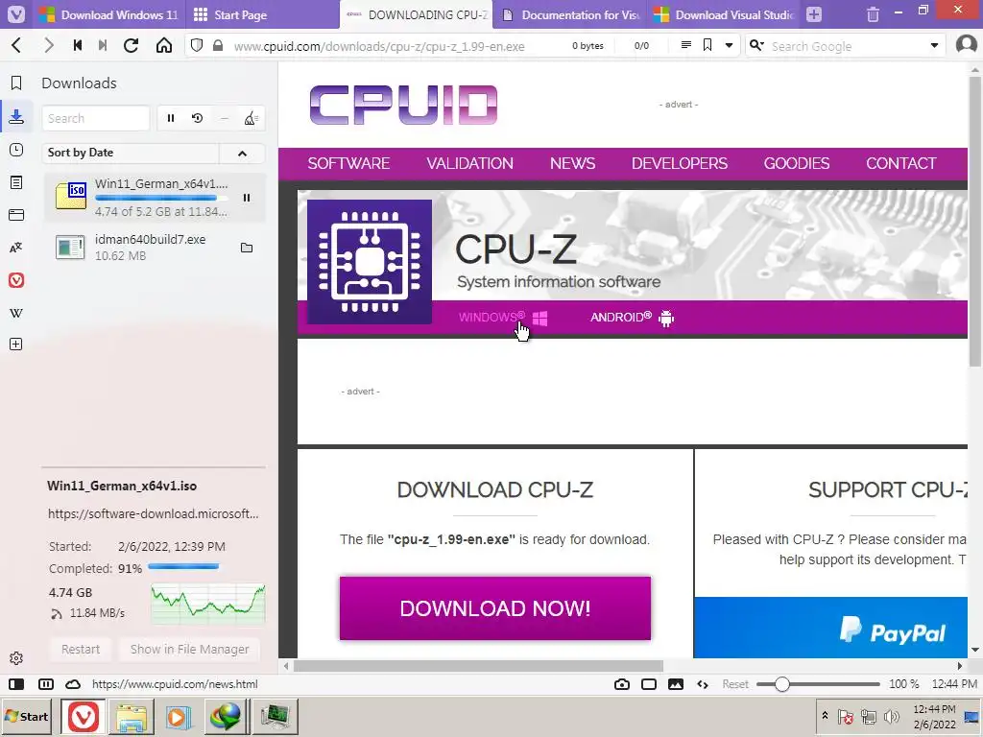
Task: Open closed tabs trash can
Action: coord(873,14)
